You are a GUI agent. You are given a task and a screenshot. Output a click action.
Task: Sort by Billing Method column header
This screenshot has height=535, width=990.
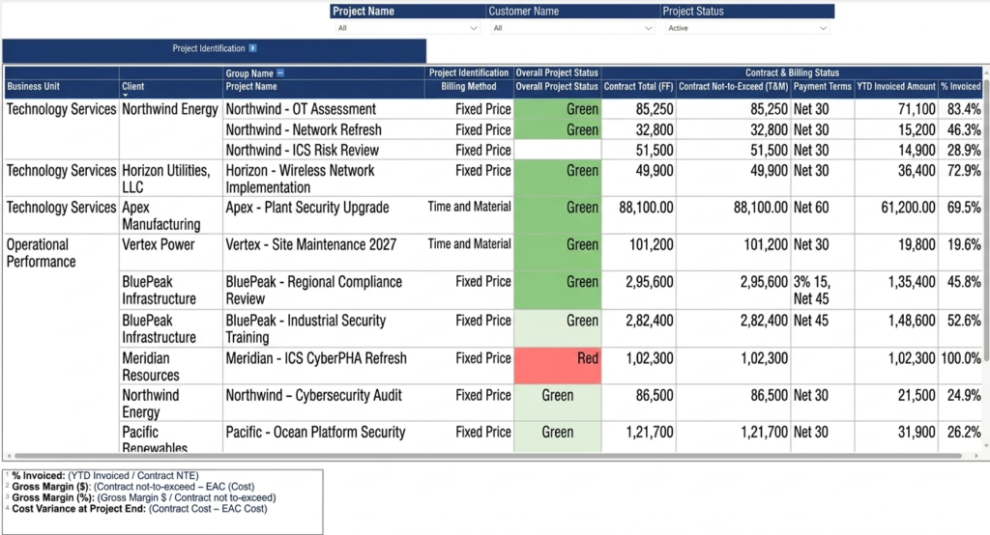469,87
